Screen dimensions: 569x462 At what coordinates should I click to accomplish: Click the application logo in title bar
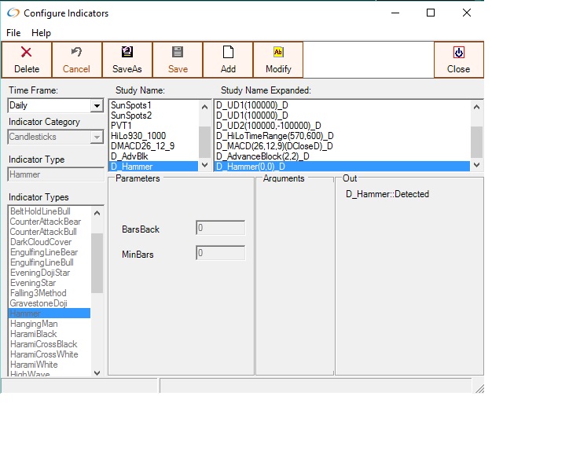point(13,13)
